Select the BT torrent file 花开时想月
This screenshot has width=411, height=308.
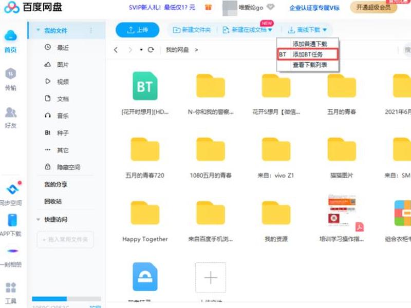[x=145, y=86]
